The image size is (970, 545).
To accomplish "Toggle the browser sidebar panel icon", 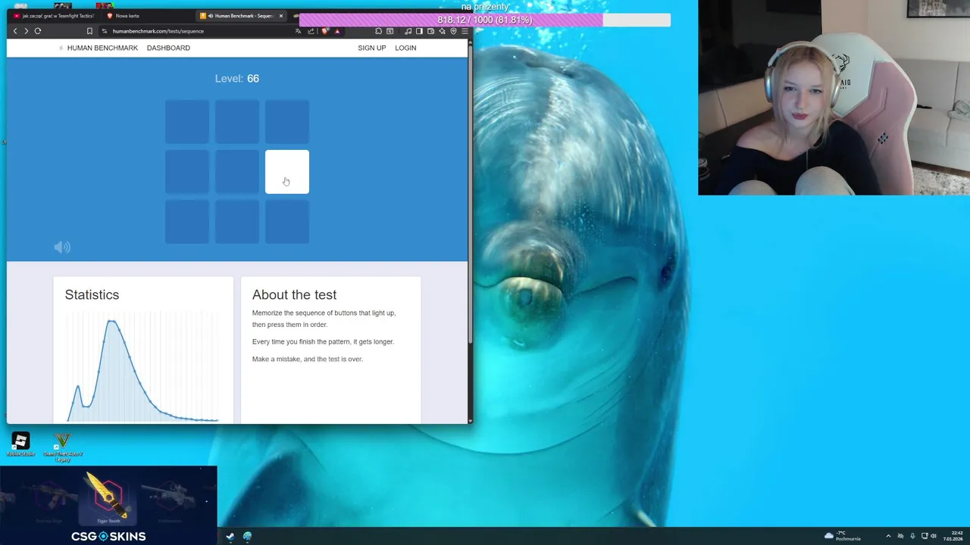I will point(419,31).
